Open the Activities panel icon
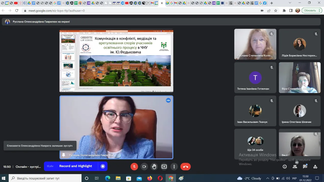324x182 pixels. point(315,166)
